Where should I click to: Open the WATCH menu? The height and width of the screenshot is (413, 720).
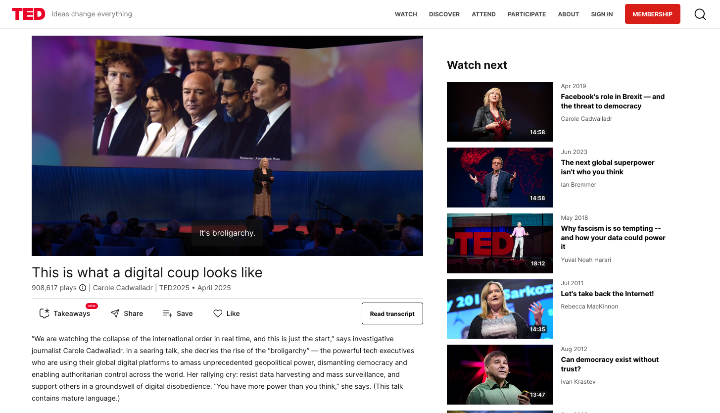pyautogui.click(x=406, y=14)
